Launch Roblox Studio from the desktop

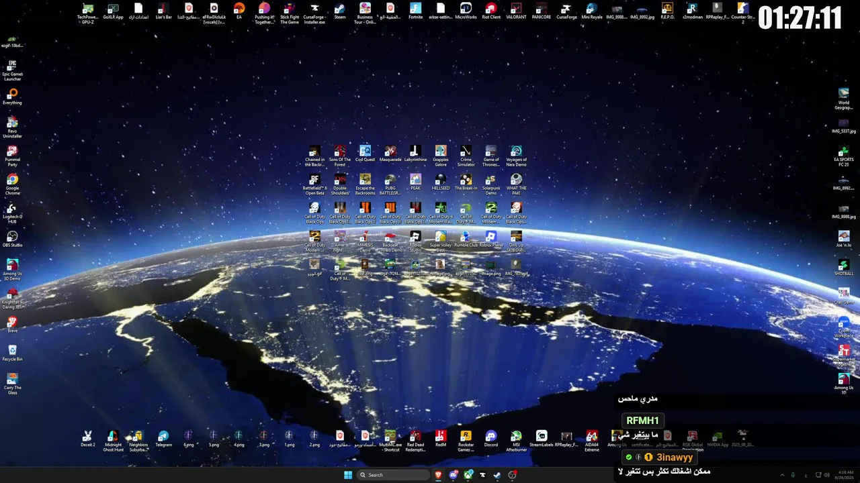click(x=415, y=241)
